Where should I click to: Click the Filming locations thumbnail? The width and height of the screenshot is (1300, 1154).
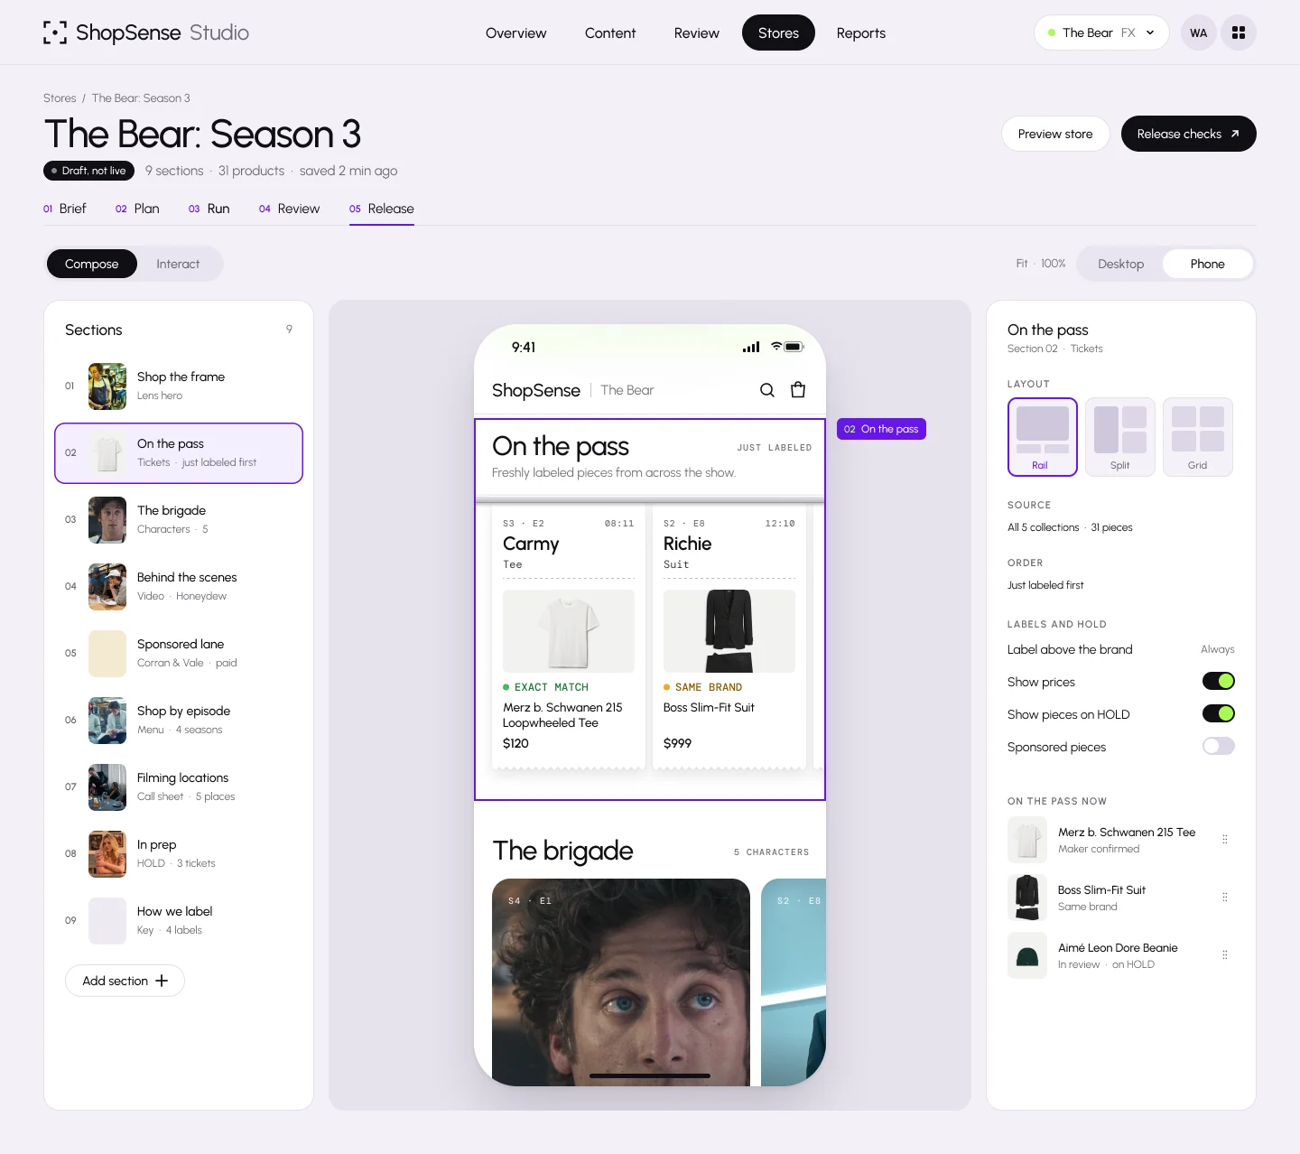point(107,787)
